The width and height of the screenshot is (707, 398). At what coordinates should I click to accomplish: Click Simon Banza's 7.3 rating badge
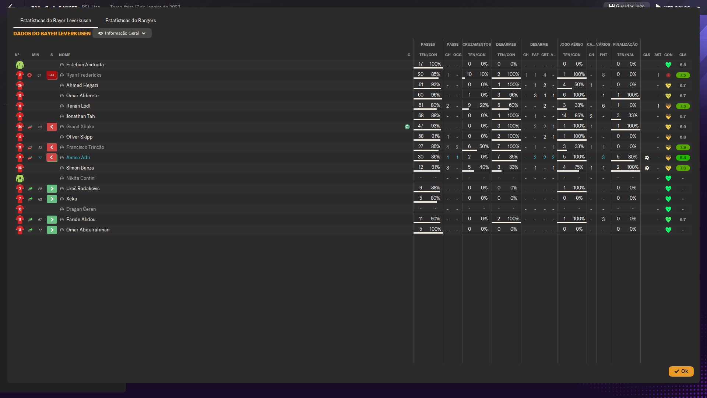click(683, 168)
